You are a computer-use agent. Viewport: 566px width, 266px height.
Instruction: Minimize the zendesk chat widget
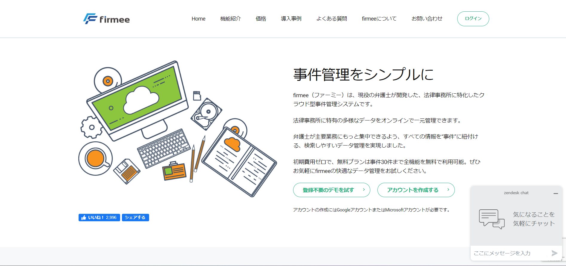(x=556, y=194)
